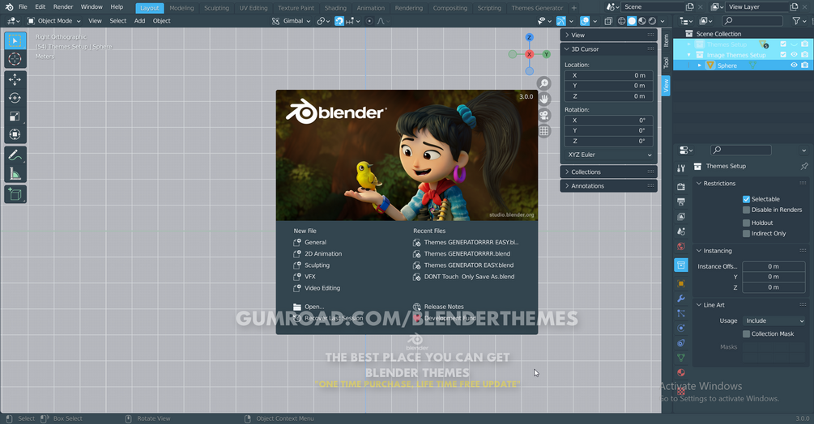Select the Transform tool

click(x=15, y=134)
